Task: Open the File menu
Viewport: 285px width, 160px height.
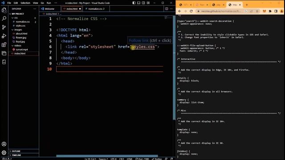Action: coord(9,3)
